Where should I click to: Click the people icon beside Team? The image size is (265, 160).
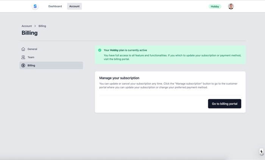23,57
